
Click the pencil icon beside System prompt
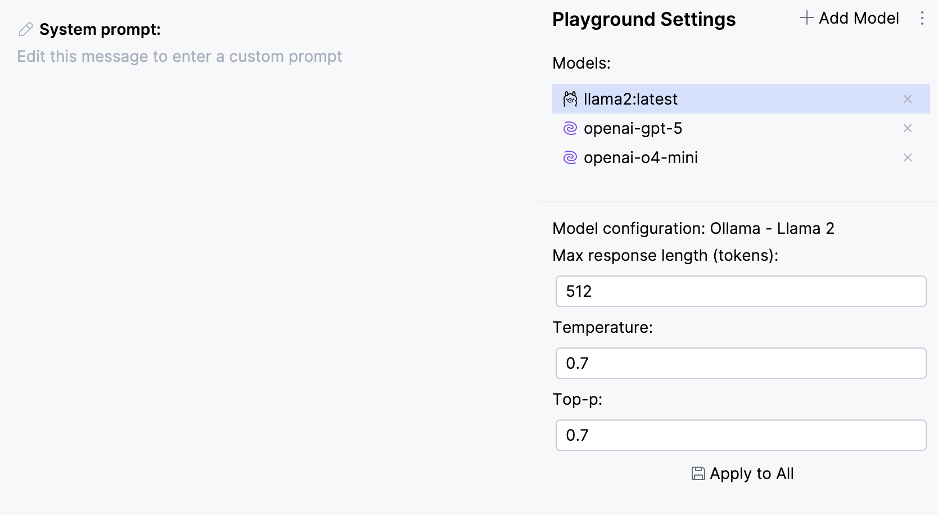[25, 29]
